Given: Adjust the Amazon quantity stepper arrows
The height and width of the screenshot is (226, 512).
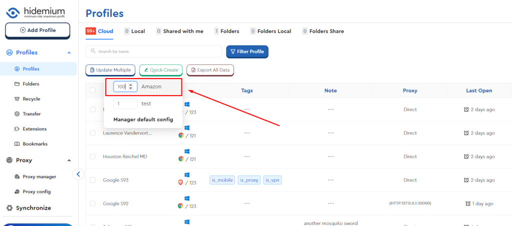Looking at the screenshot, I should (x=131, y=86).
